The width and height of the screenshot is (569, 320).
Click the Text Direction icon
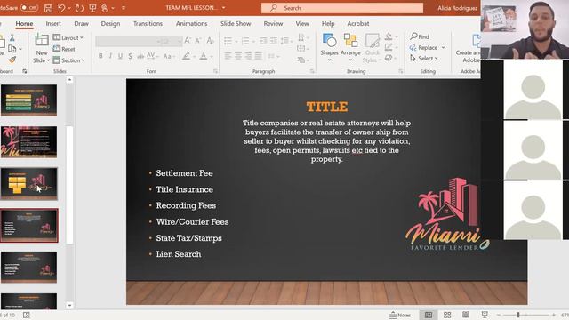[x=301, y=37]
